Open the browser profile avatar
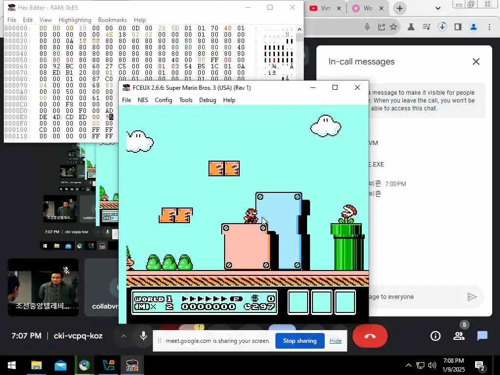 click(474, 27)
